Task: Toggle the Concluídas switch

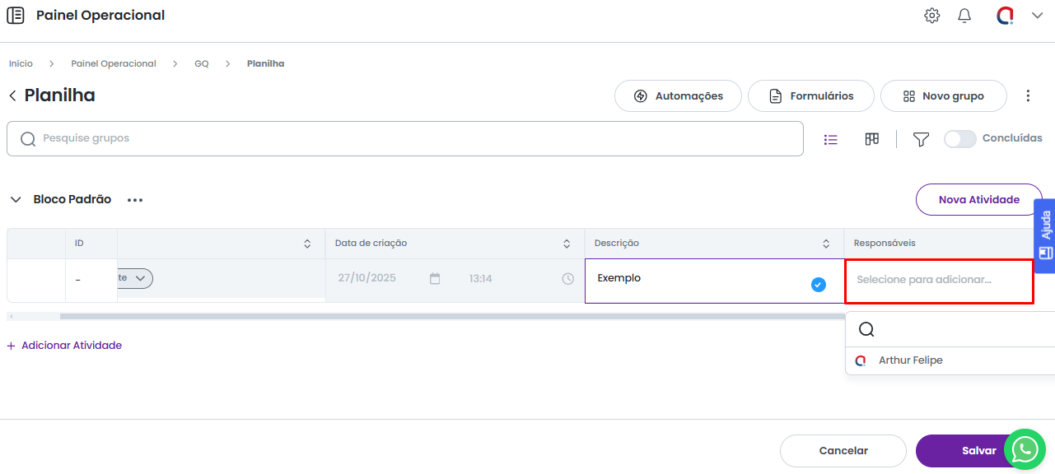Action: point(959,139)
